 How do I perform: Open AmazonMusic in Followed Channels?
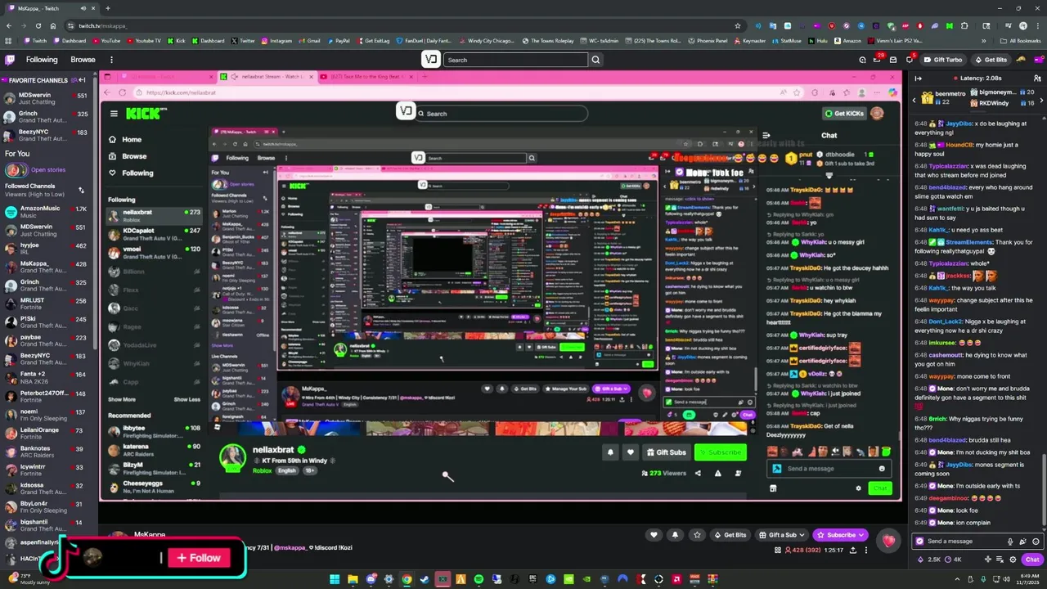[x=48, y=212]
